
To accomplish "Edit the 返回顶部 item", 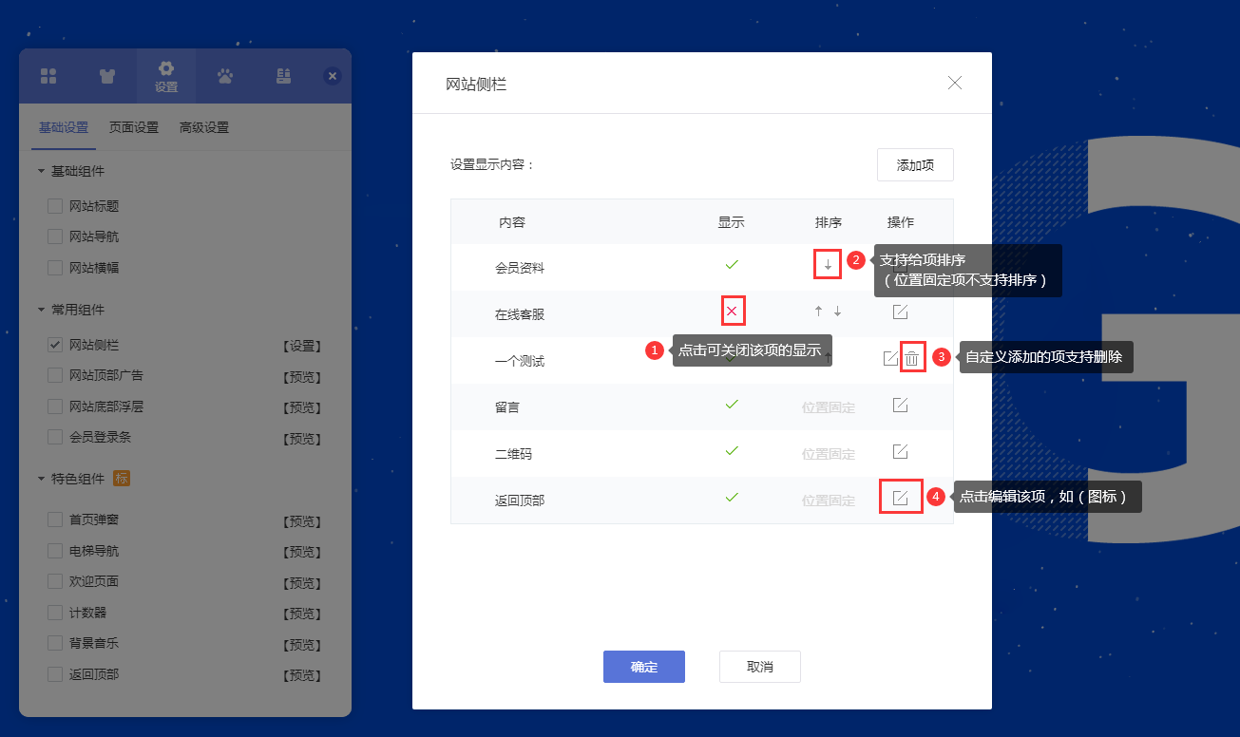I will point(900,498).
